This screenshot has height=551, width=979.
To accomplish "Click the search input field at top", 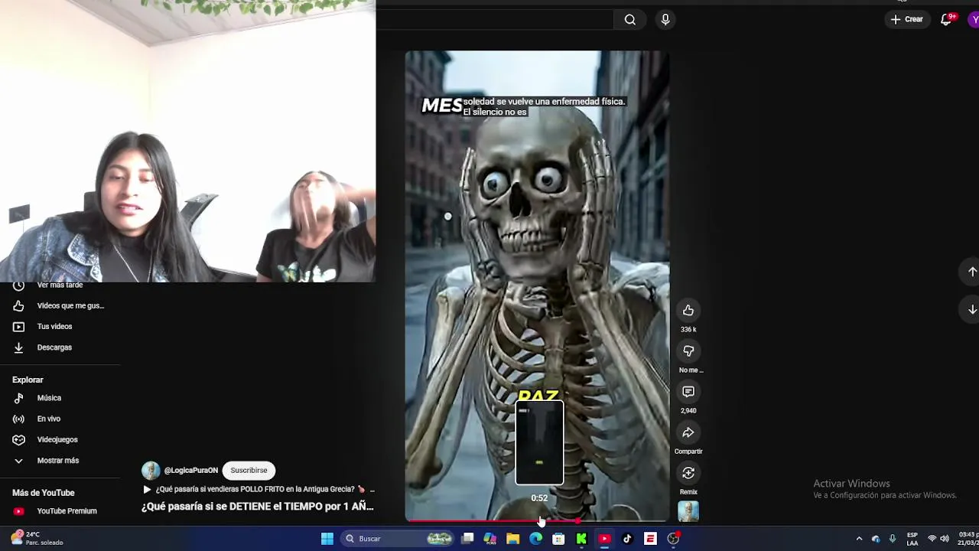I will [496, 20].
